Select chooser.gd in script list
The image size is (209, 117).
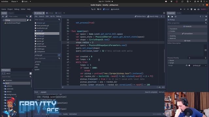coord(41,23)
